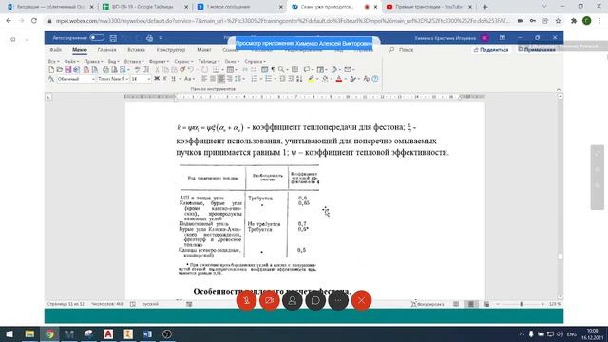Click the envelope Mailings icon
Image resolution: width=608 pixels, height=342 pixels.
tap(348, 69)
